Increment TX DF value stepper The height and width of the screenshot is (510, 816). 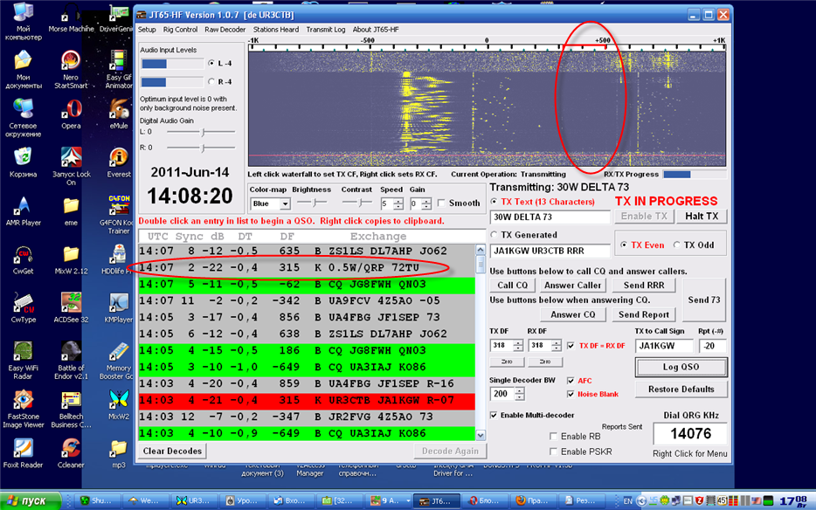coord(518,343)
